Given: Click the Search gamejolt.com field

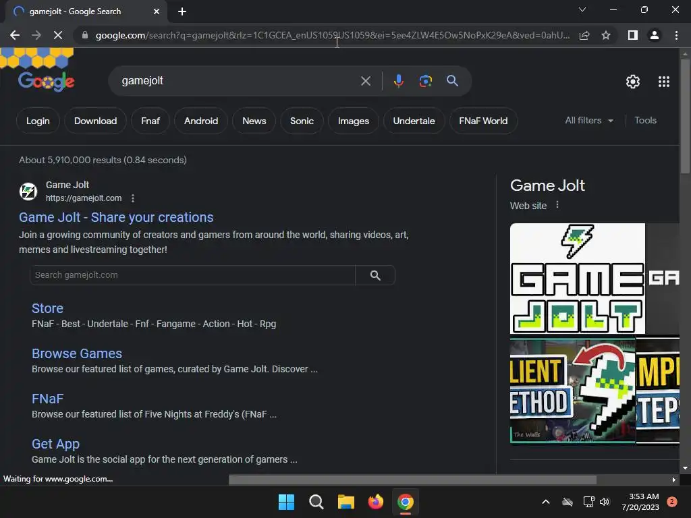Looking at the screenshot, I should [192, 275].
